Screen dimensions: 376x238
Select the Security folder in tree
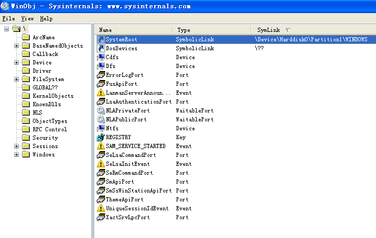pos(45,138)
